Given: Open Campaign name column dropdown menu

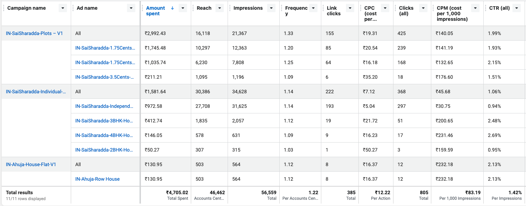Looking at the screenshot, I should (62, 8).
